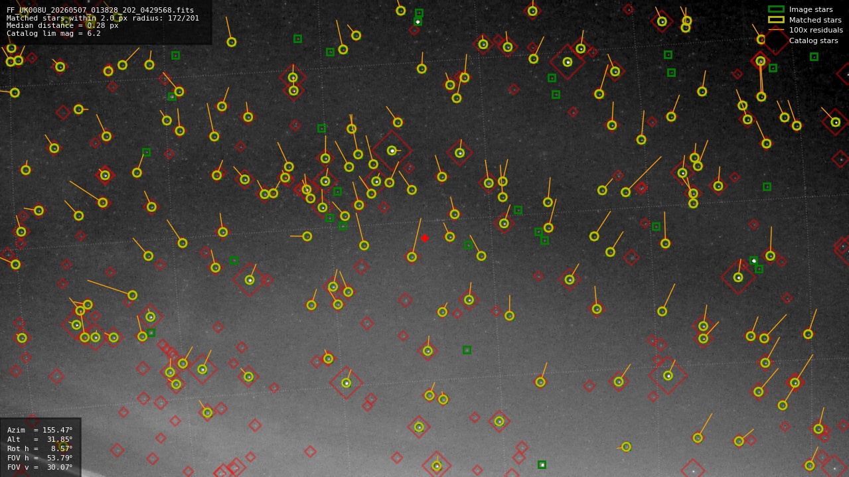This screenshot has width=849, height=477.
Task: Click the yellow Matched stars legend swatch
Action: 776,20
